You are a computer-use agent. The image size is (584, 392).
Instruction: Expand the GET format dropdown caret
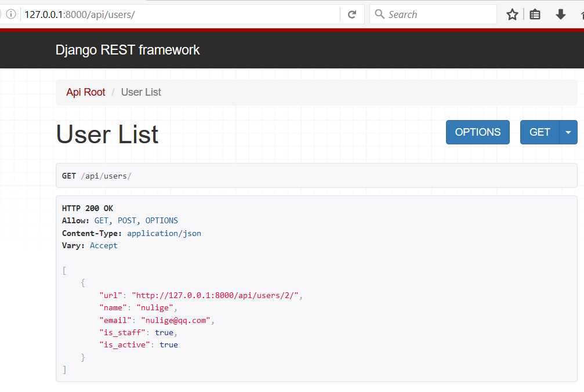[x=568, y=132]
